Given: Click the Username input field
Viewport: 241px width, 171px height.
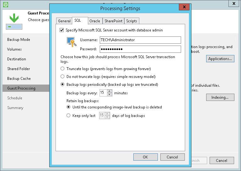Looking at the screenshot, I should point(140,40).
